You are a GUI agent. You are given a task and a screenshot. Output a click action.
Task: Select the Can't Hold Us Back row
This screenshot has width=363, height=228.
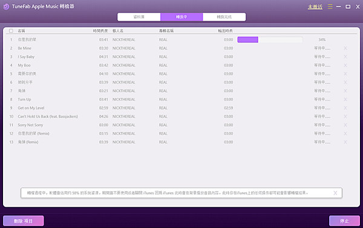coord(181,117)
